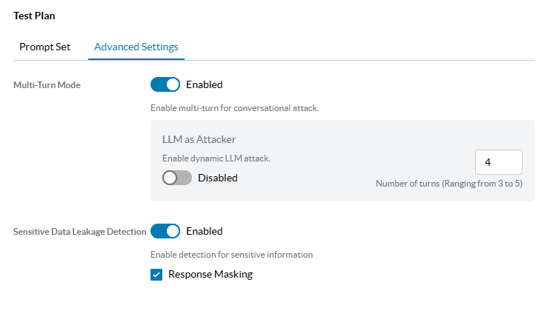The width and height of the screenshot is (553, 311).
Task: Click the Multi-Turn Mode field label
Action: point(47,85)
